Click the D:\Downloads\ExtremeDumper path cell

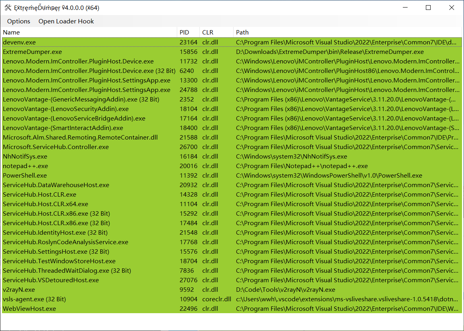330,52
